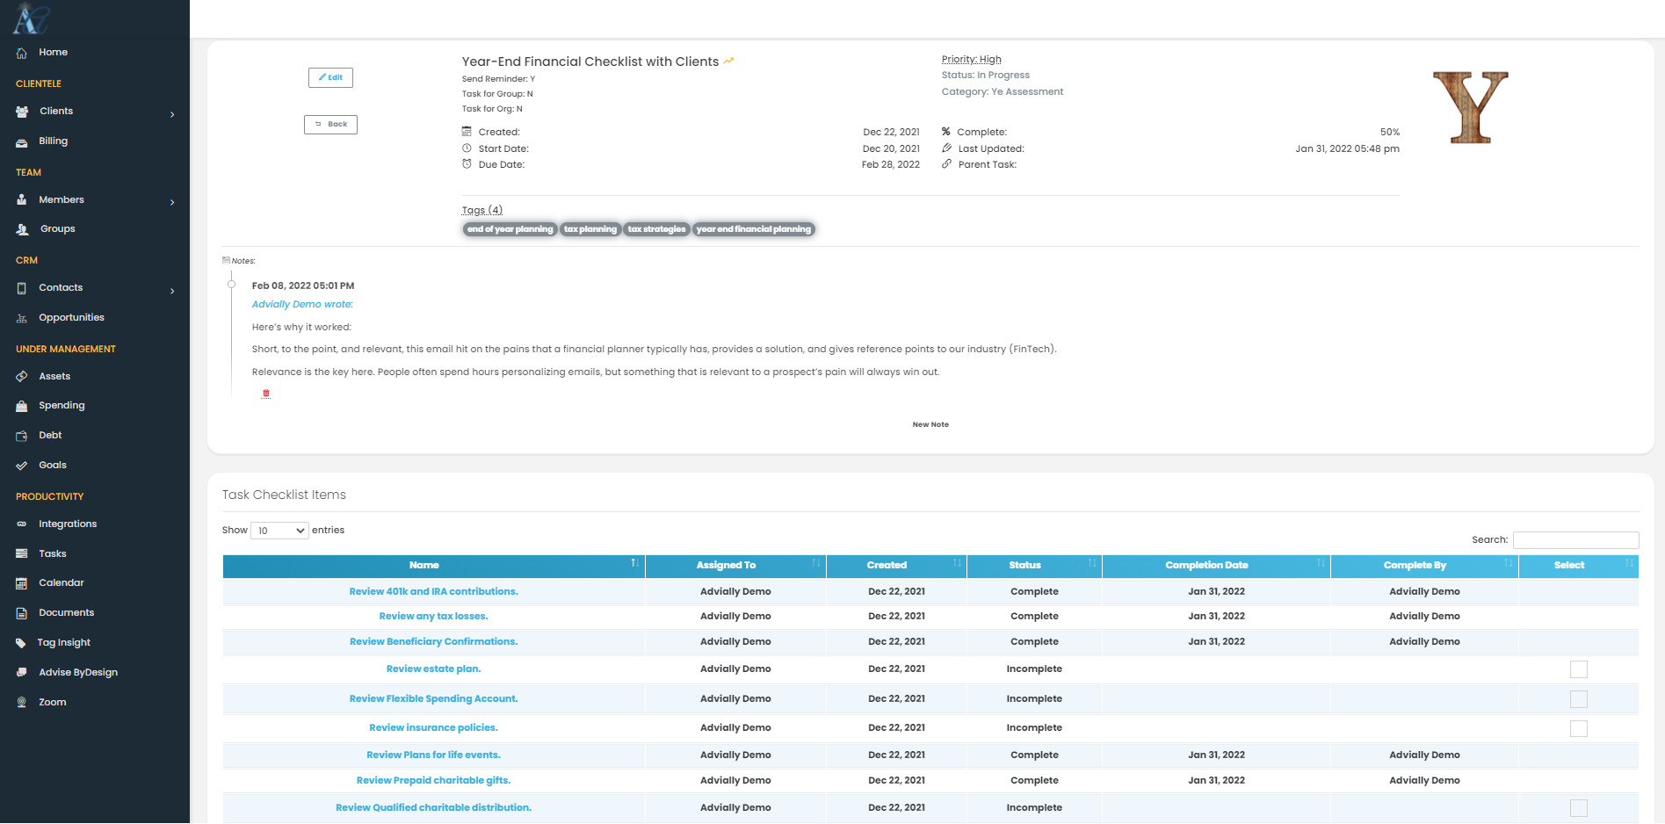Click the Edit button on the task

click(330, 77)
